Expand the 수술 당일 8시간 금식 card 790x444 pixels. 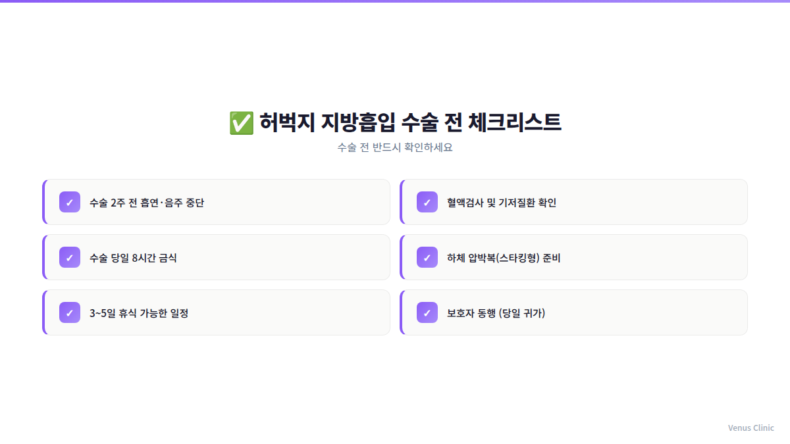[217, 257]
